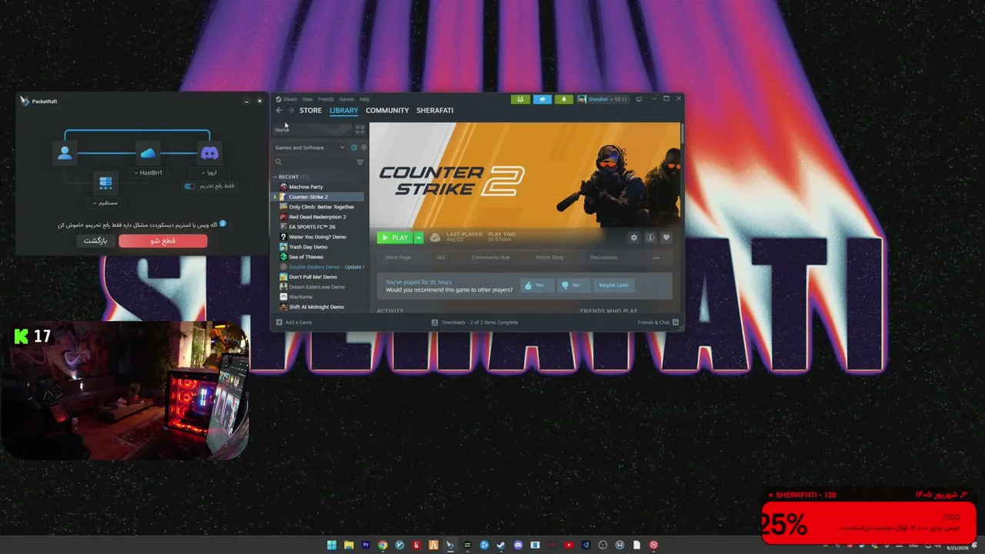Viewport: 985px width, 554px height.
Task: Open YouTube app from taskbar
Action: pos(569,545)
